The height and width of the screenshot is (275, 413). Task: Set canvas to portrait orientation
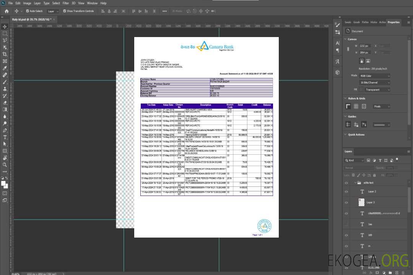click(x=362, y=61)
